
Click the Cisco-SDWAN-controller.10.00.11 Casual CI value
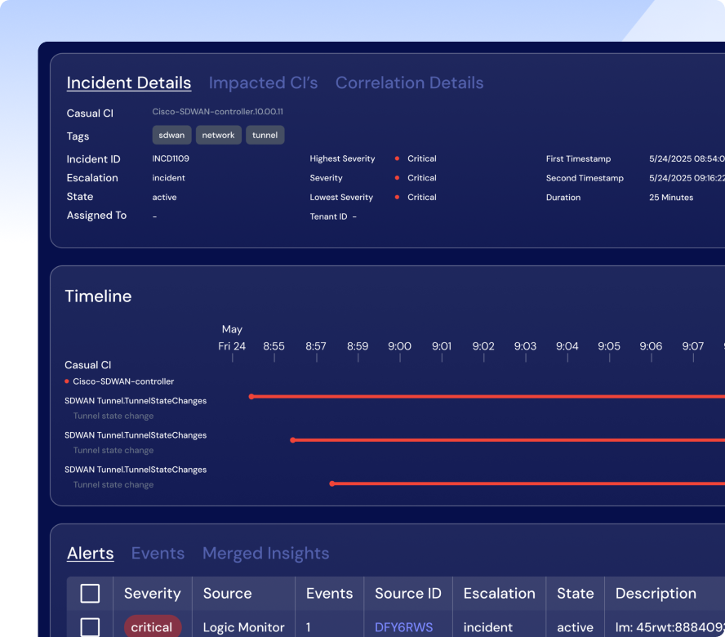pyautogui.click(x=218, y=112)
